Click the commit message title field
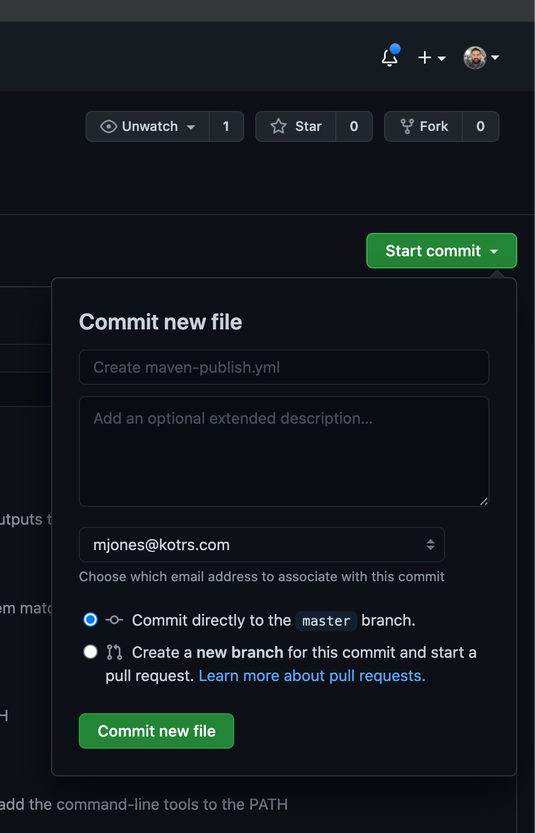 [x=284, y=367]
